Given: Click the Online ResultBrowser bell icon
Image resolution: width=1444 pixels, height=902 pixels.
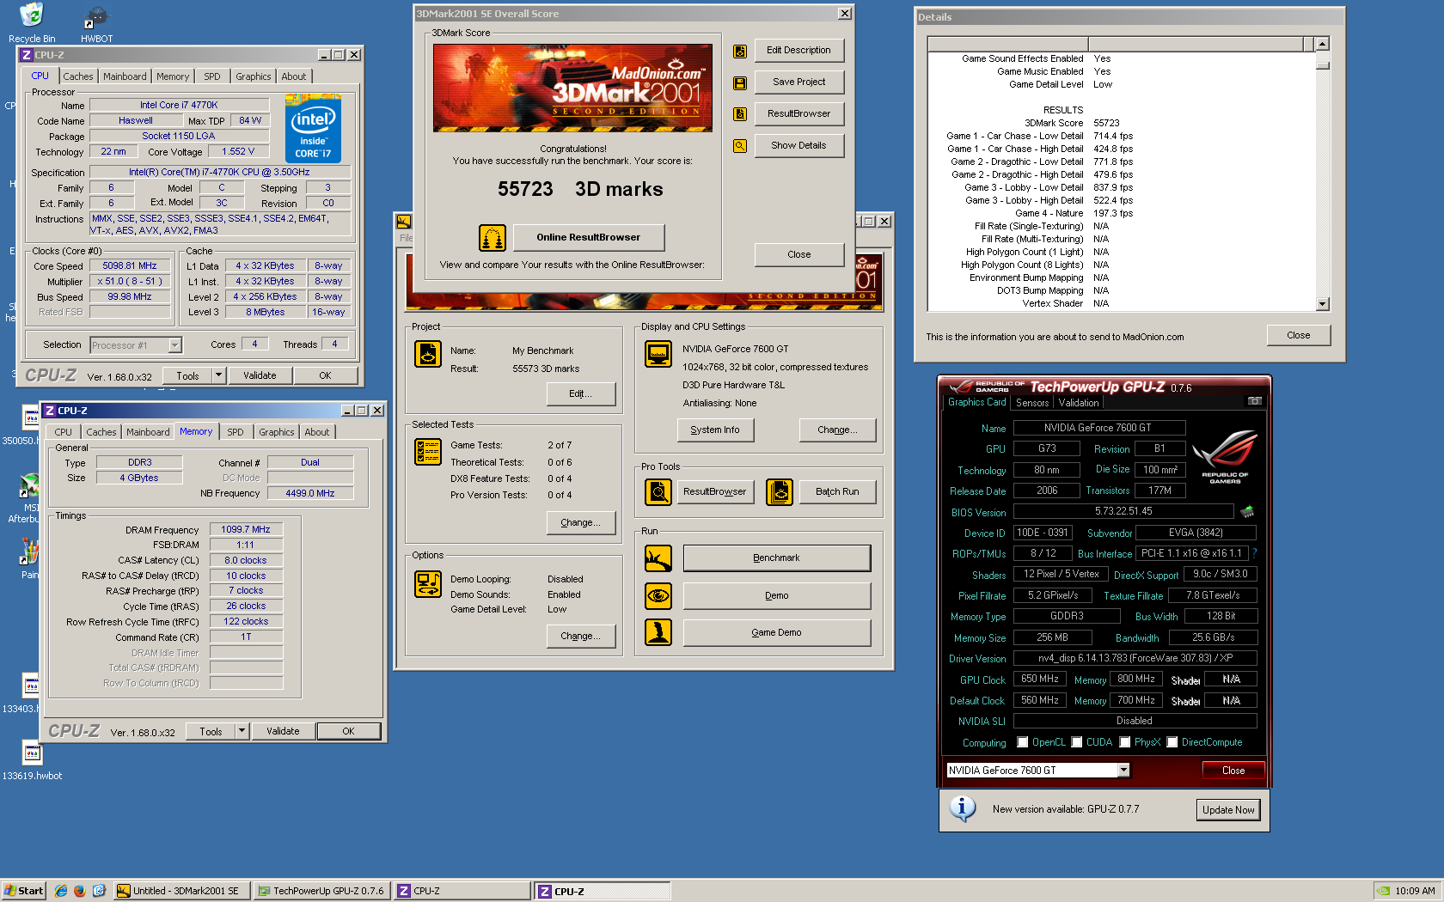Looking at the screenshot, I should point(493,237).
